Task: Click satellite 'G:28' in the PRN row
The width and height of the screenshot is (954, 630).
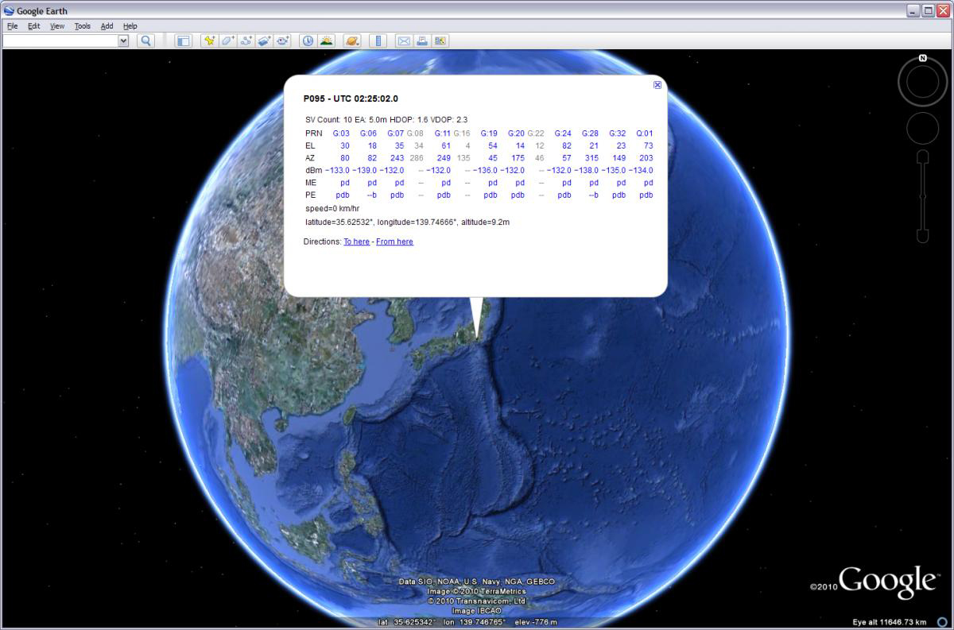Action: [590, 133]
